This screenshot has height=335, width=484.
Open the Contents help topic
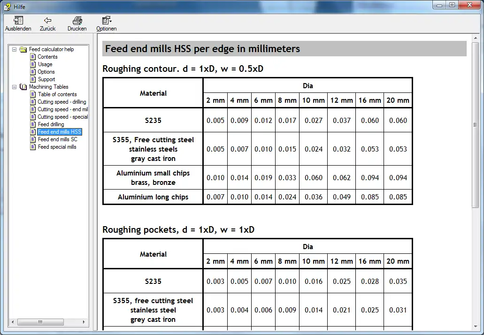(x=47, y=57)
